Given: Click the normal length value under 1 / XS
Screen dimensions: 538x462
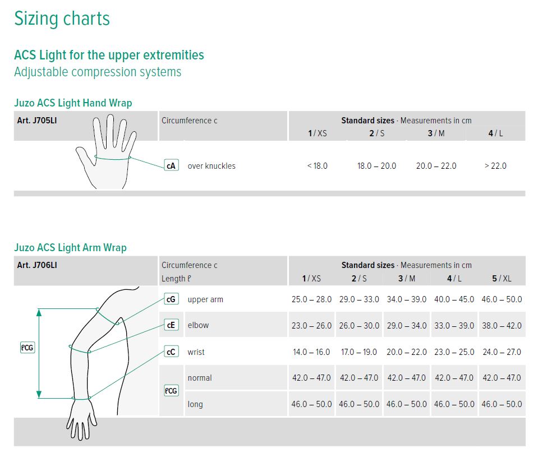Looking at the screenshot, I should 311,378.
